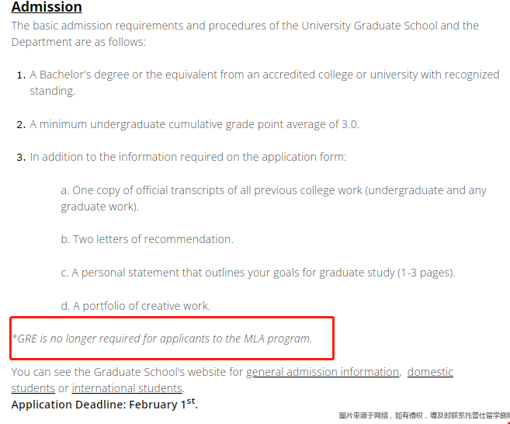Click the intro paragraph about basic admission requirements
Screen dimensions: 510x424
245,34
